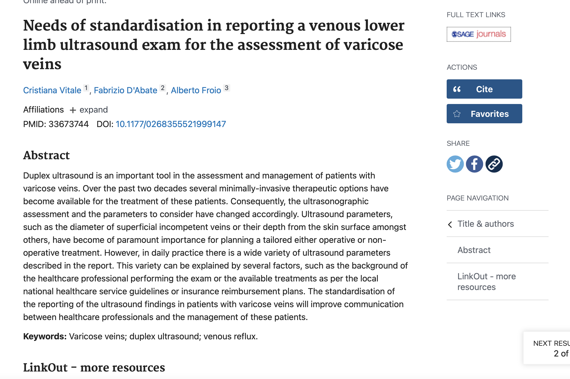Navigate to Abstract in page navigation
This screenshot has width=570, height=379.
pyautogui.click(x=474, y=250)
